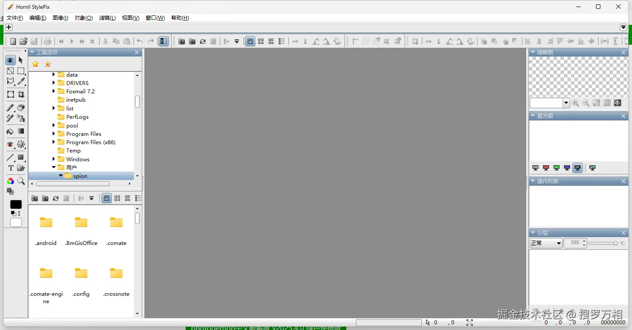Toggle the browser panel button in main toolbar
Image resolution: width=632 pixels, height=330 pixels.
point(164,41)
